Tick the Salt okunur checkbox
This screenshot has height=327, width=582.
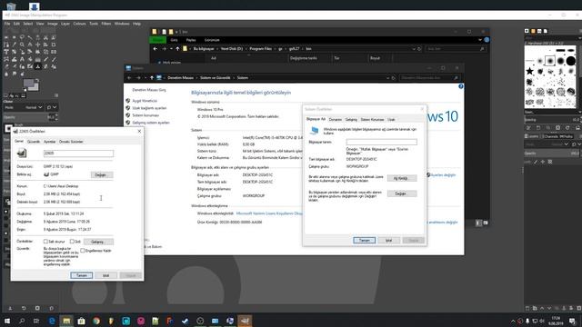45,242
